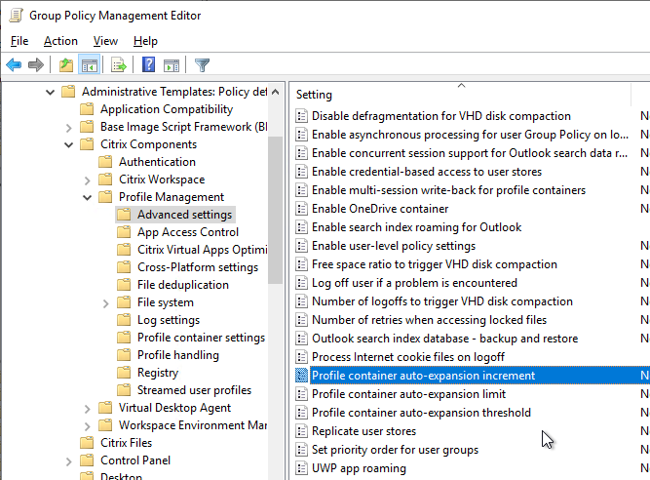
Task: Click the Registry folder icon
Action: click(124, 373)
